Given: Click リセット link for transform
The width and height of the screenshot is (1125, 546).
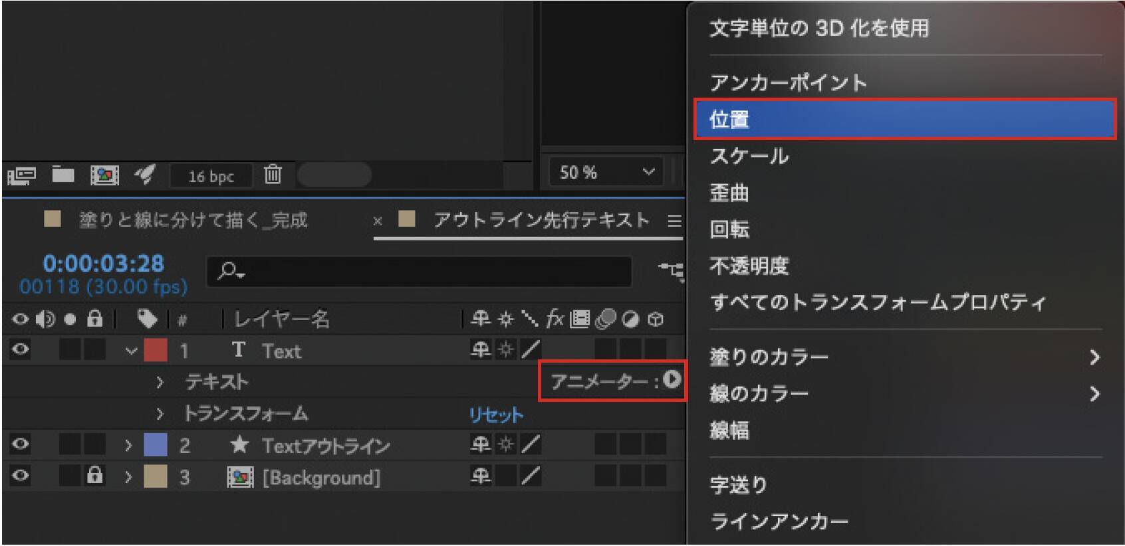Looking at the screenshot, I should point(496,415).
